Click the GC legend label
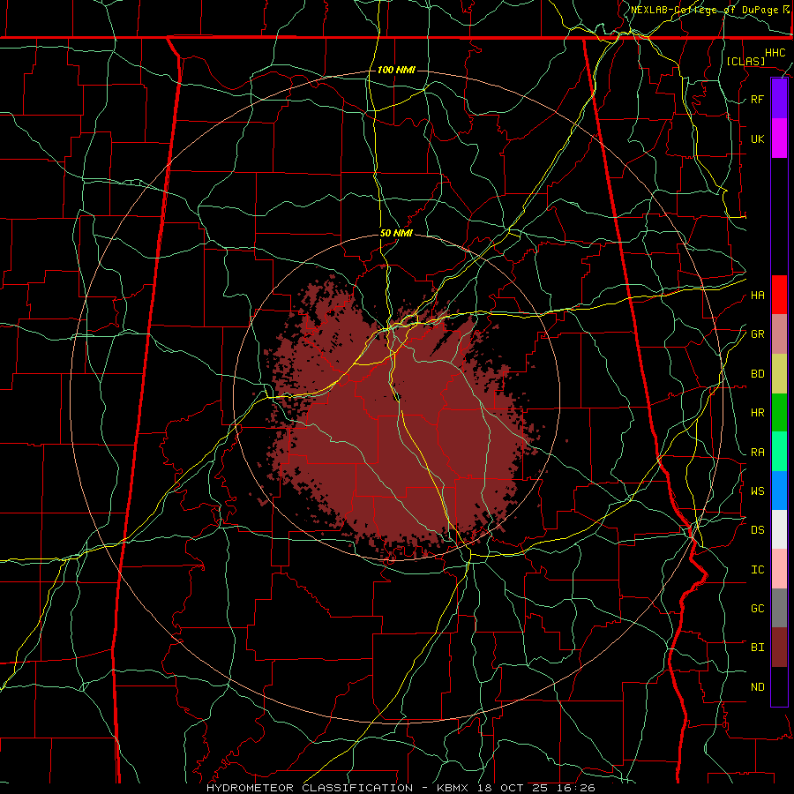The height and width of the screenshot is (794, 794). pyautogui.click(x=758, y=609)
